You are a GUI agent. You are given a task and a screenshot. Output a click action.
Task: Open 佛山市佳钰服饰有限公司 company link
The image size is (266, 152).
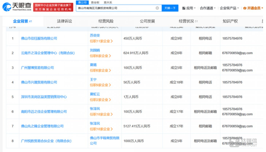[x=39, y=38]
